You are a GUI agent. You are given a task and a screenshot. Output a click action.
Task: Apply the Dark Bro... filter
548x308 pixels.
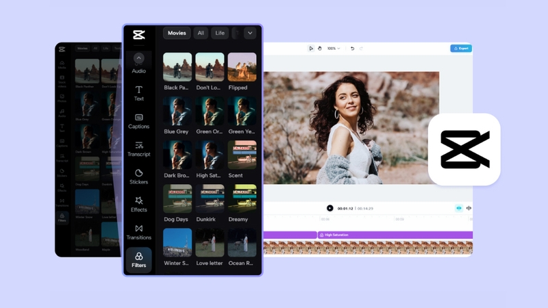[x=177, y=155]
